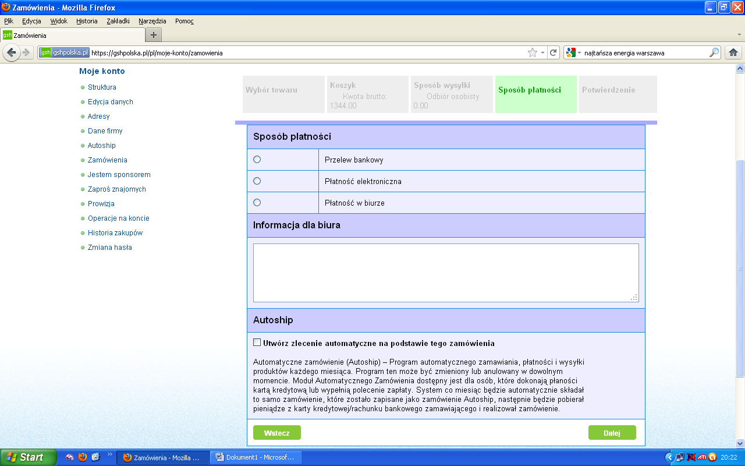The image size is (745, 466).
Task: Expand the quick launch chevron
Action: tap(109, 454)
